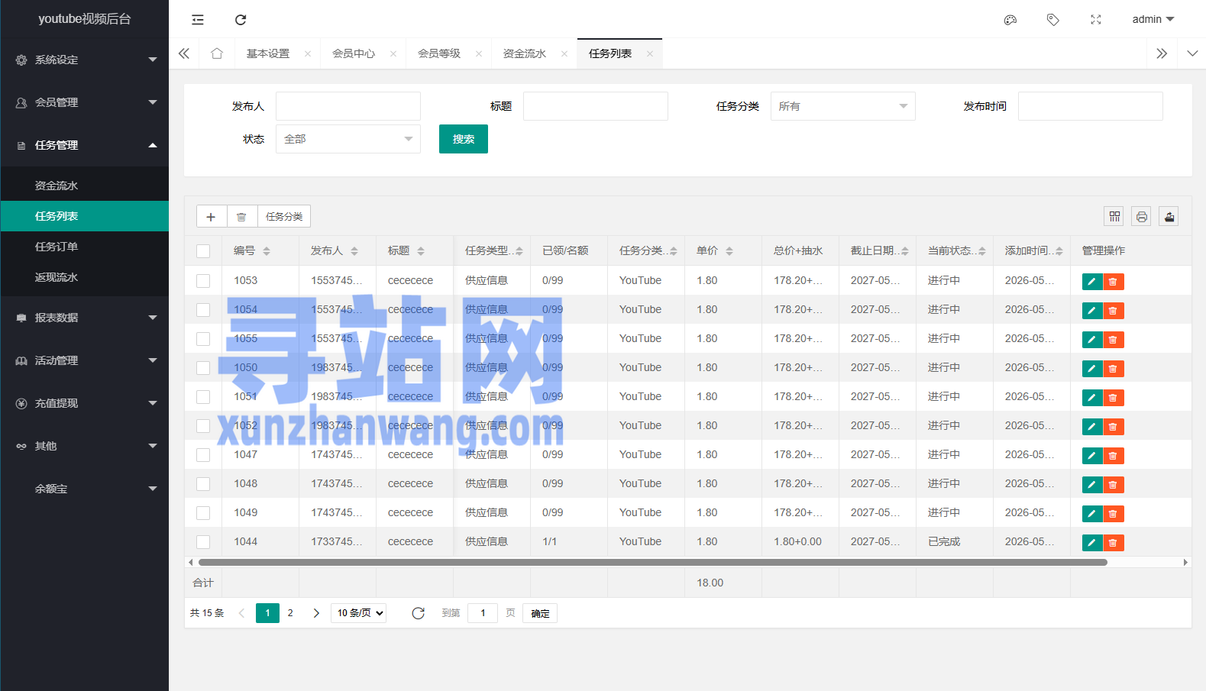Switch to the 会员等级 tab
The image size is (1206, 691).
coord(439,53)
